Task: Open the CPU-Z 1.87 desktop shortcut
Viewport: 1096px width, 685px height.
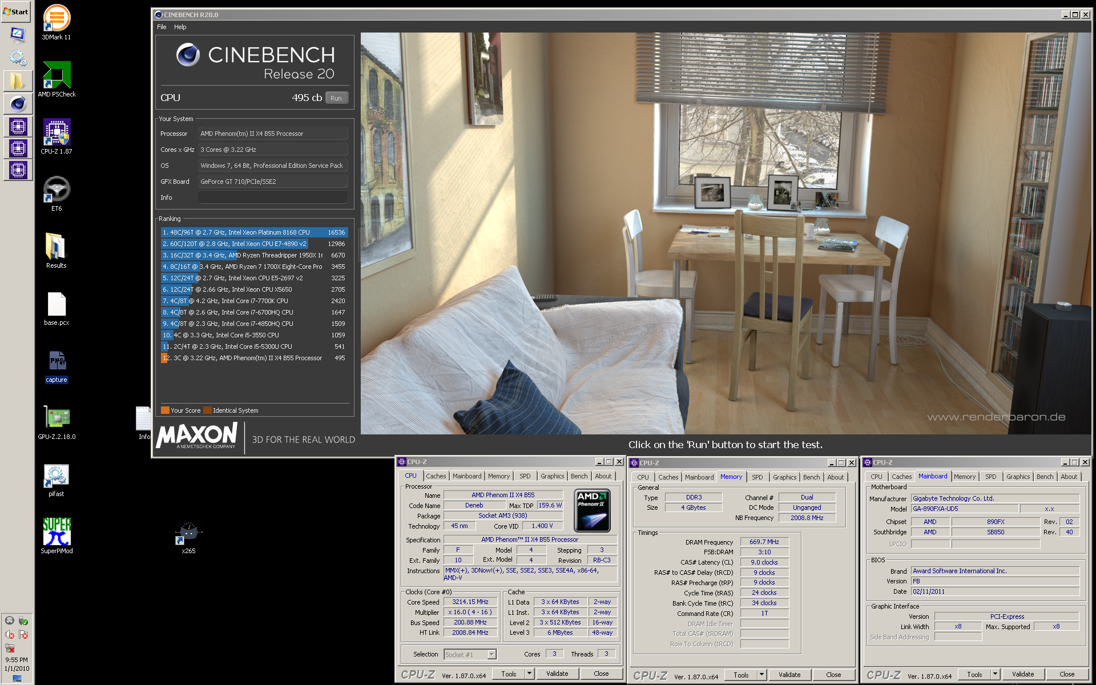Action: pyautogui.click(x=57, y=136)
